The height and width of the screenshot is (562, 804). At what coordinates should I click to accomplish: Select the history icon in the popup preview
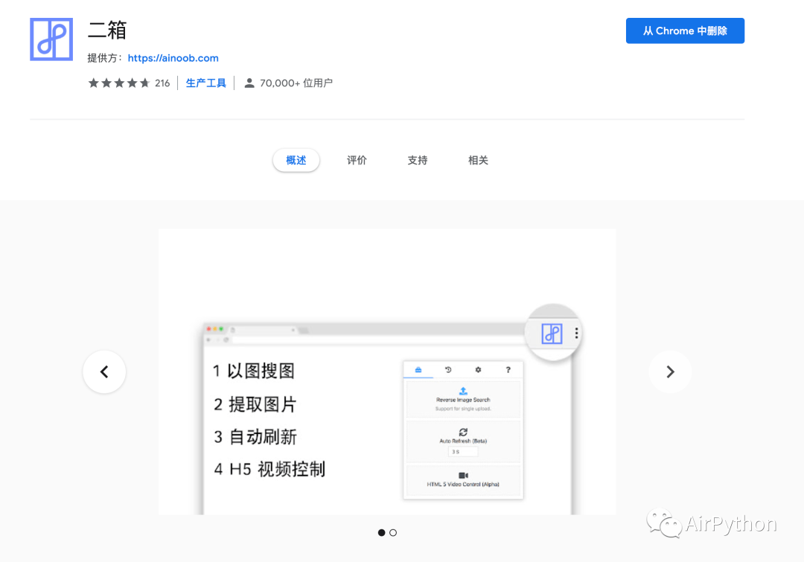pos(449,370)
